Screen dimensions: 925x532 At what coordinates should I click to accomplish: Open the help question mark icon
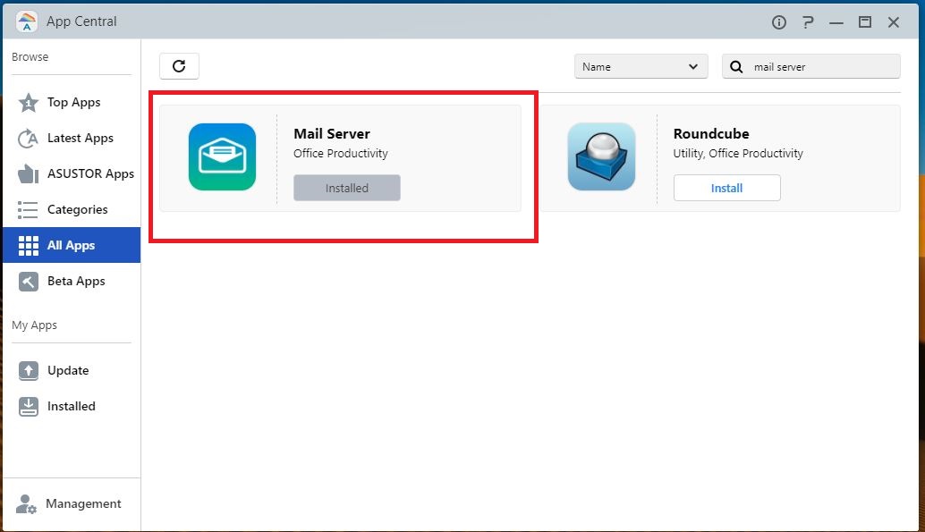tap(808, 22)
